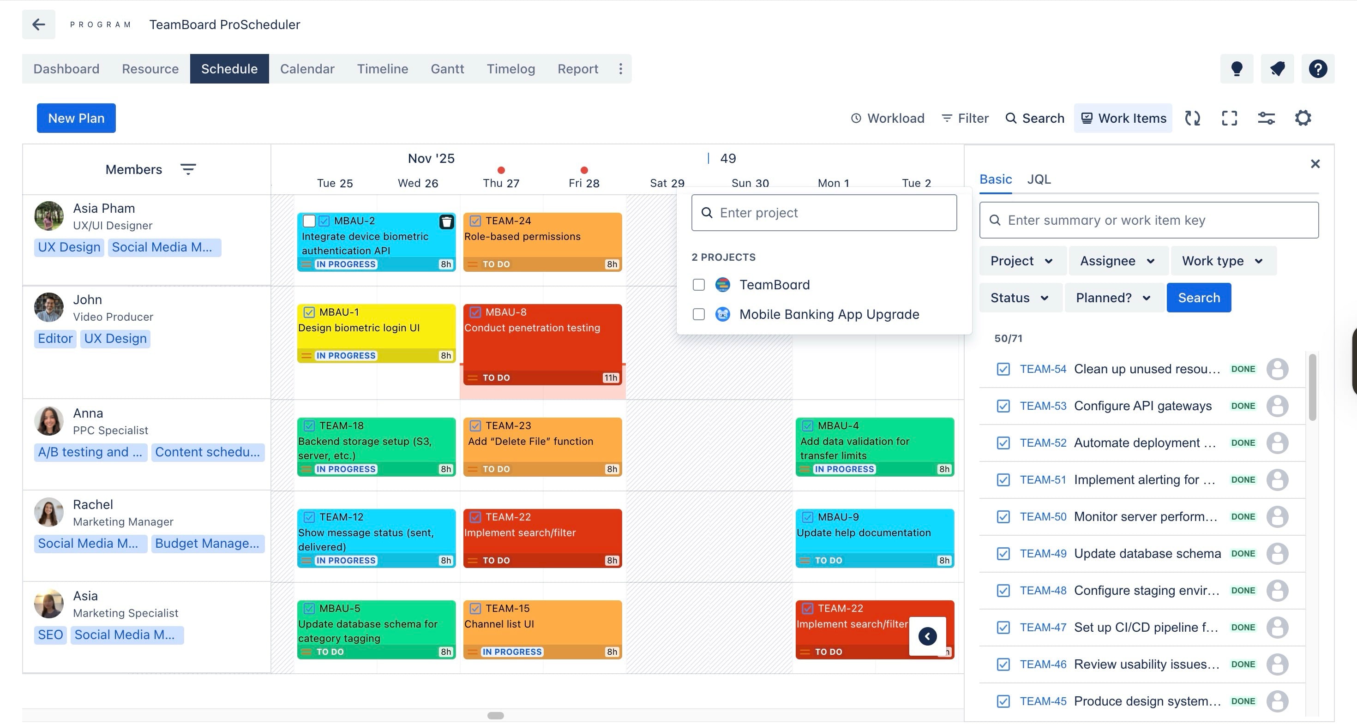The image size is (1357, 724).
Task: Close the Work Items panel
Action: pyautogui.click(x=1315, y=164)
